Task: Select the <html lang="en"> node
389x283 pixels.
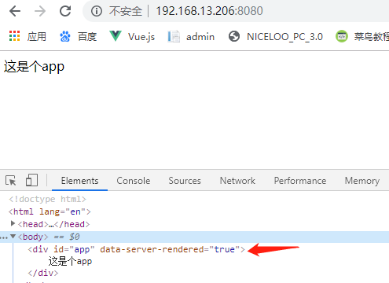Action: 50,211
